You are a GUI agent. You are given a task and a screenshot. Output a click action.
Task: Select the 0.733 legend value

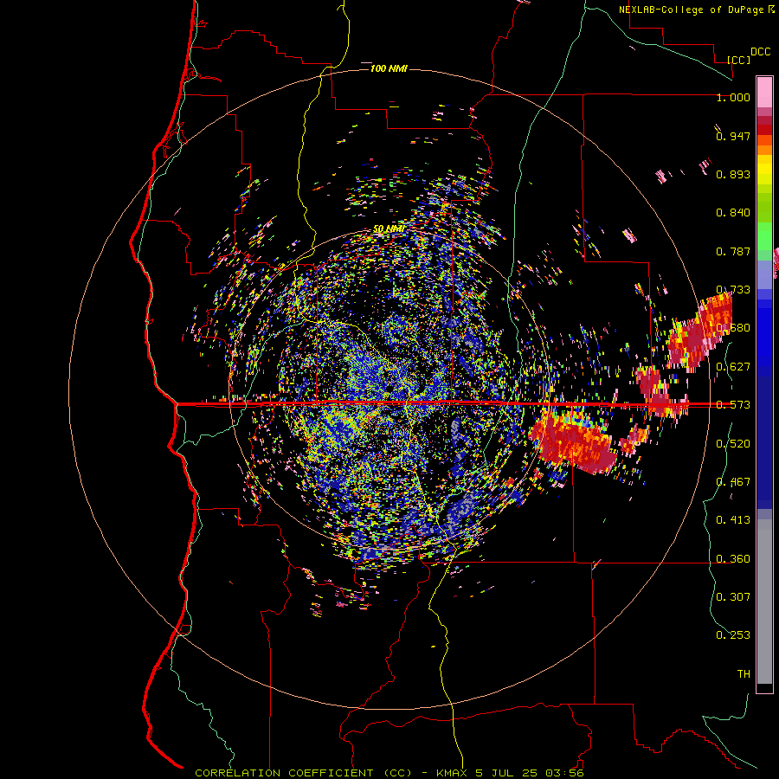pyautogui.click(x=733, y=290)
